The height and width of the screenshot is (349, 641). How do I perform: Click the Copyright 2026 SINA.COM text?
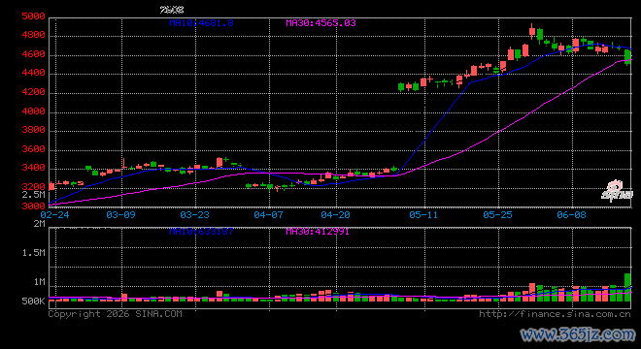point(116,314)
